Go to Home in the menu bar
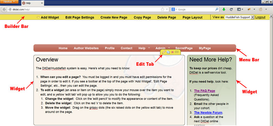This screenshot has width=273, height=126. point(63,48)
